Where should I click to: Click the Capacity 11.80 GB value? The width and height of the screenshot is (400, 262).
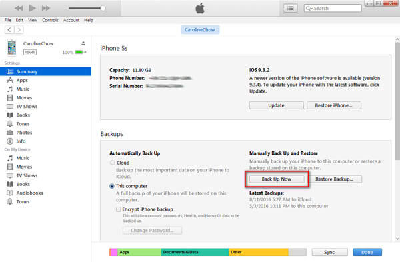click(141, 70)
